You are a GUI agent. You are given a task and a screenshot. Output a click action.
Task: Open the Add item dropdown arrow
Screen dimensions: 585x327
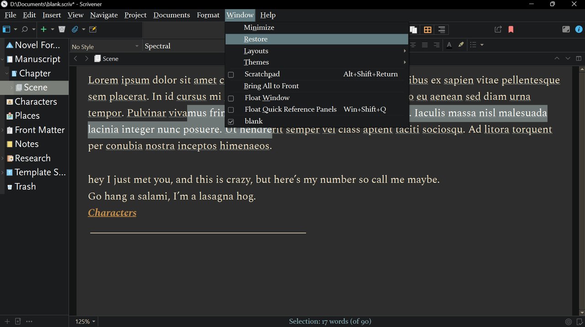[53, 30]
